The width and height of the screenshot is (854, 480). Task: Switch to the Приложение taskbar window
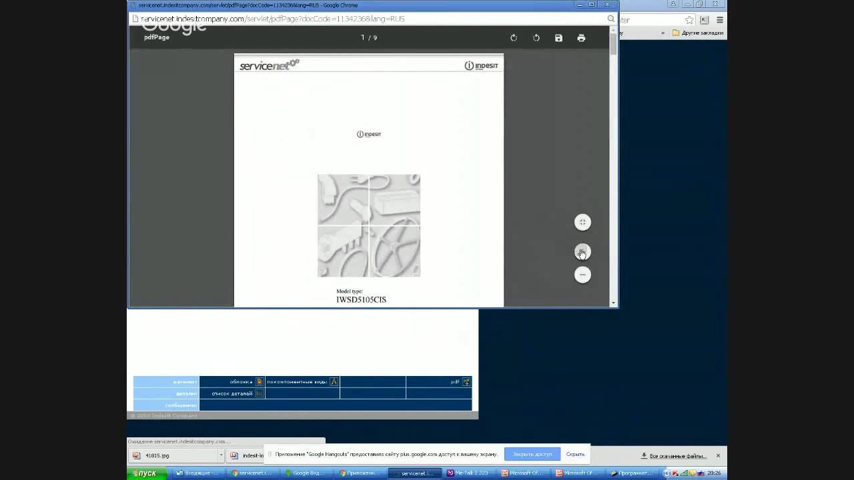pos(360,473)
